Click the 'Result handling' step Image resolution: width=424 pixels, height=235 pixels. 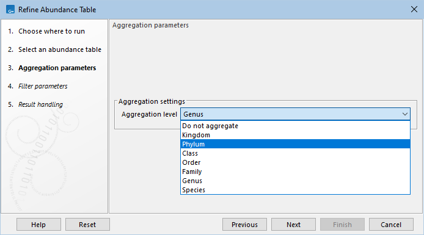(40, 104)
